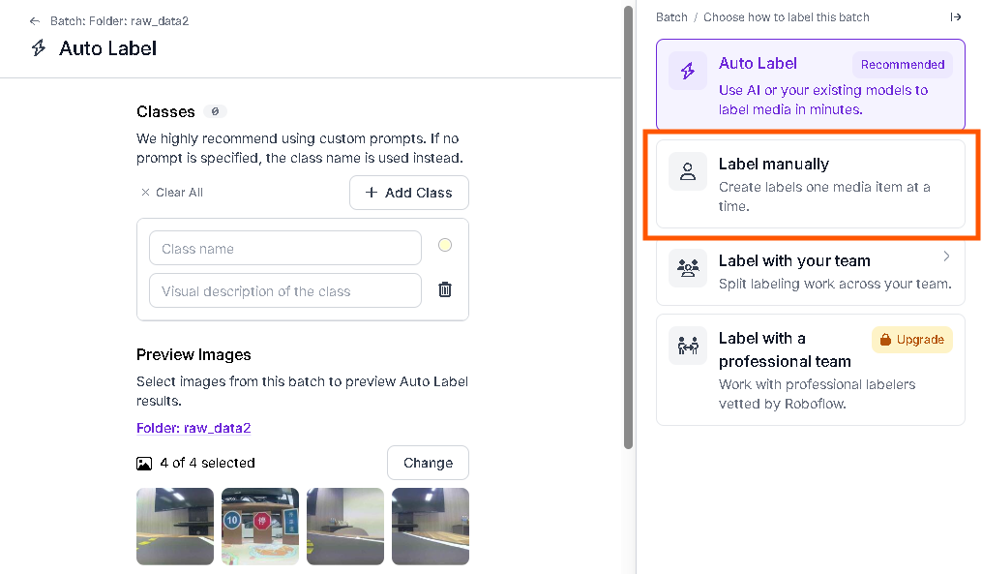Viewport: 982px width, 574px height.
Task: Click the Preview Images heading
Action: [x=193, y=354]
